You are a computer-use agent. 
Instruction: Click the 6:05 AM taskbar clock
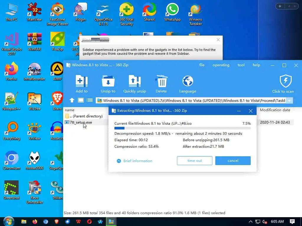(277, 222)
